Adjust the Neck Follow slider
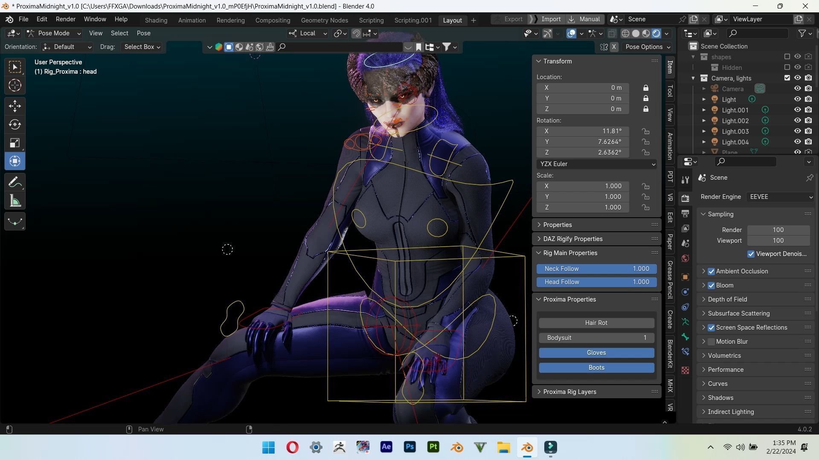The image size is (819, 460). [x=596, y=269]
